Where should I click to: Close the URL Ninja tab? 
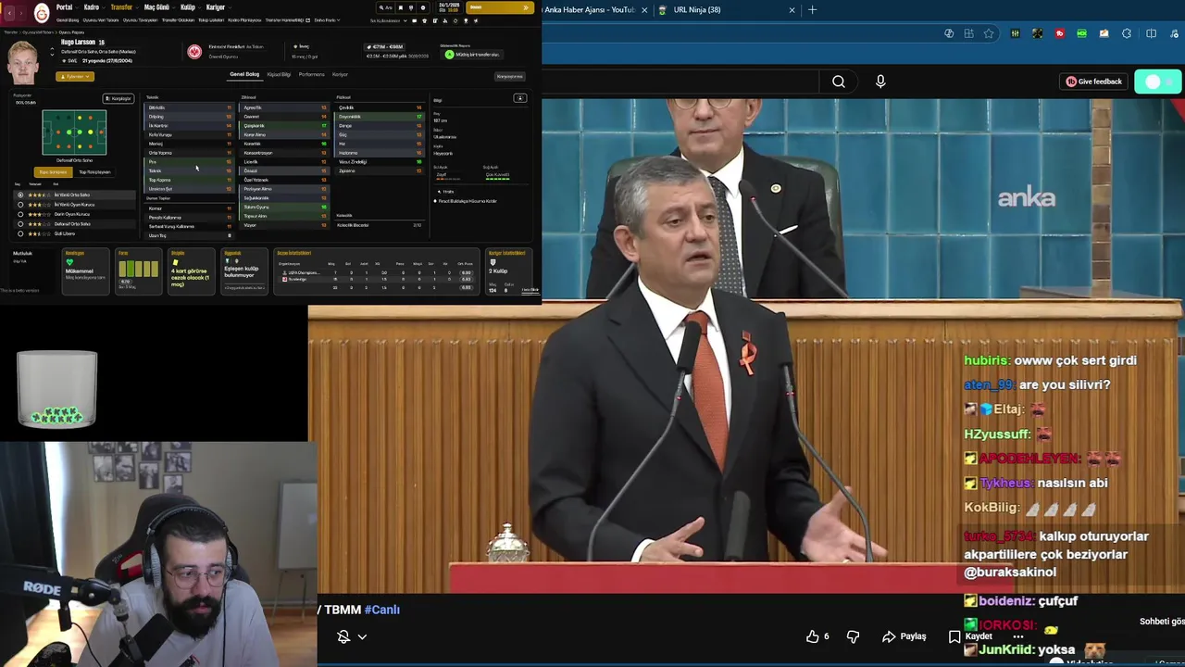[x=792, y=9]
